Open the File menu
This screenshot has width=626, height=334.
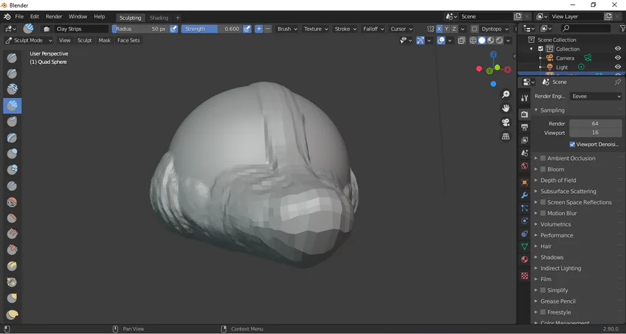click(x=19, y=17)
